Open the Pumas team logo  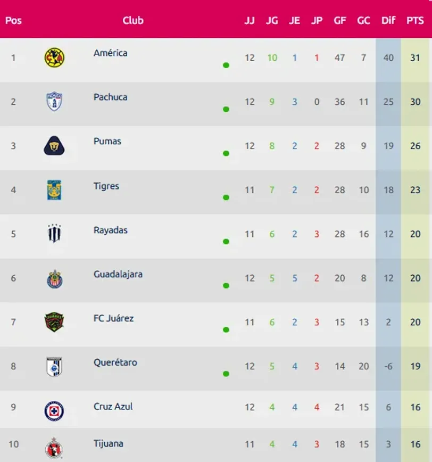pos(54,145)
